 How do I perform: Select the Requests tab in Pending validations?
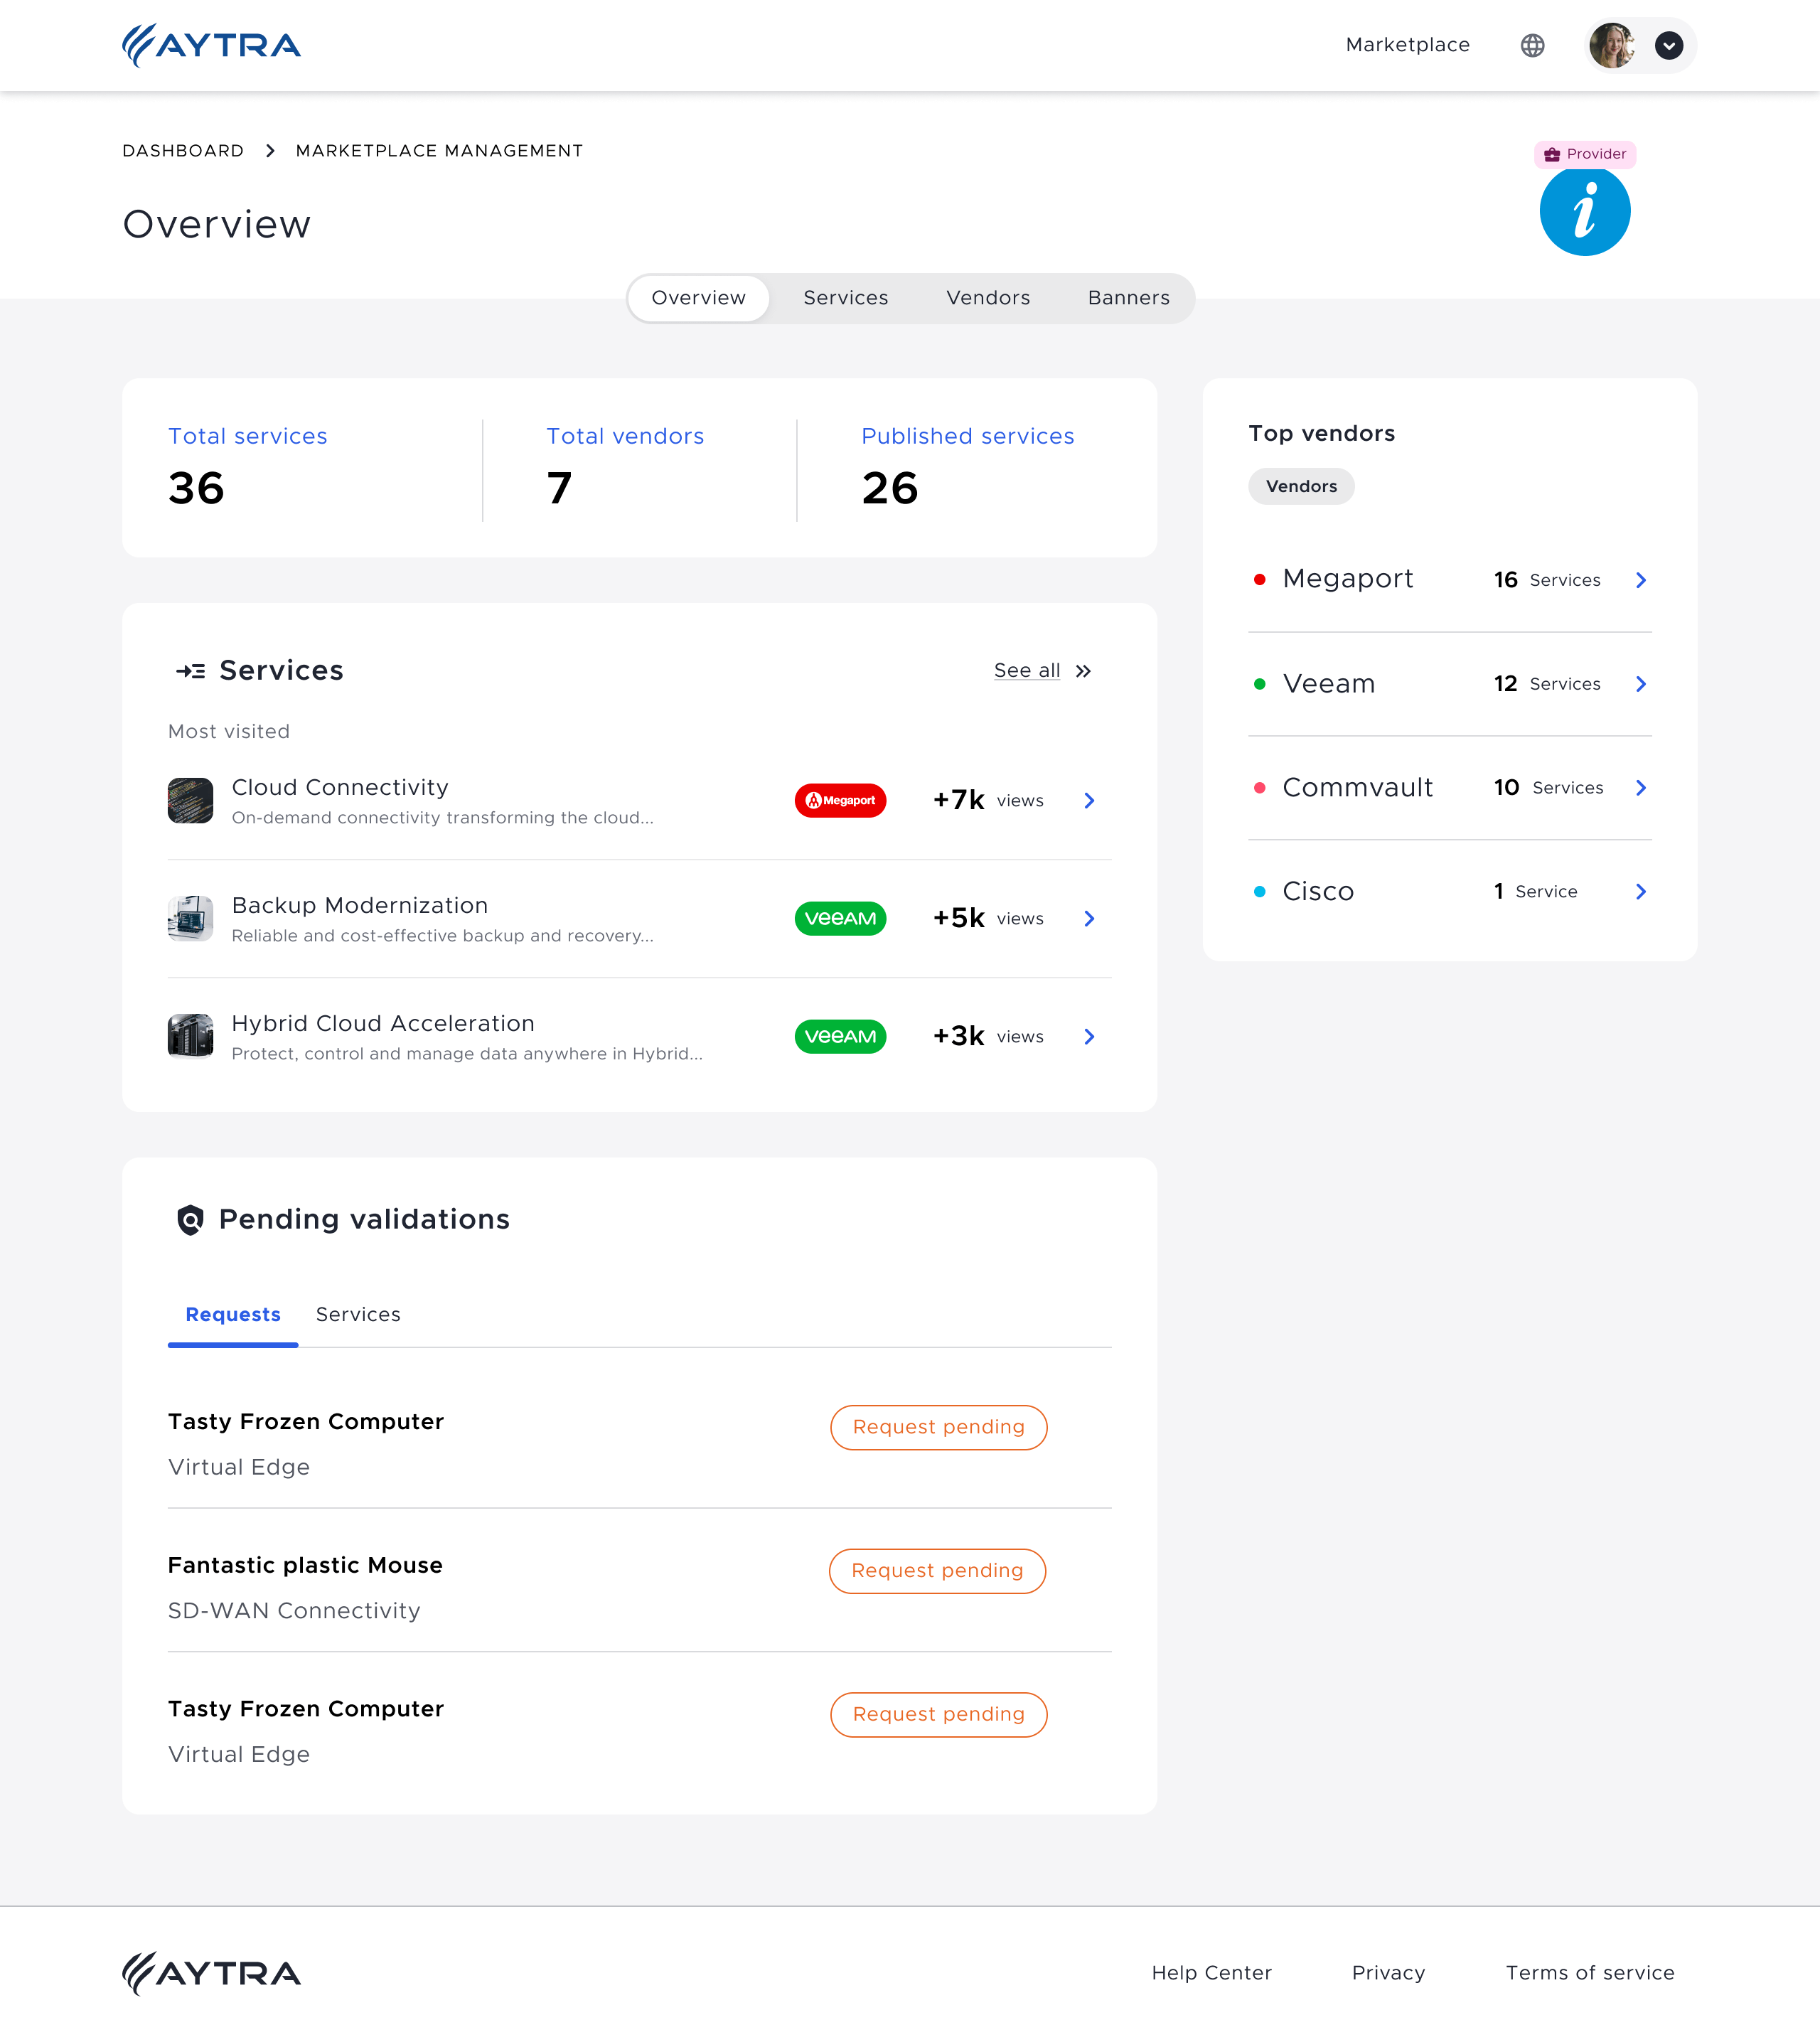[233, 1315]
